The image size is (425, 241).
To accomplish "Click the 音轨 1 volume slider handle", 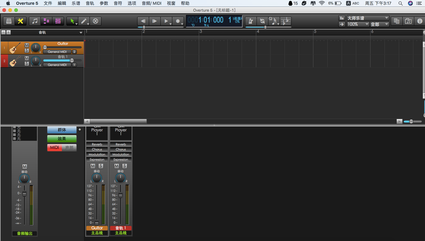I will [x=72, y=61].
